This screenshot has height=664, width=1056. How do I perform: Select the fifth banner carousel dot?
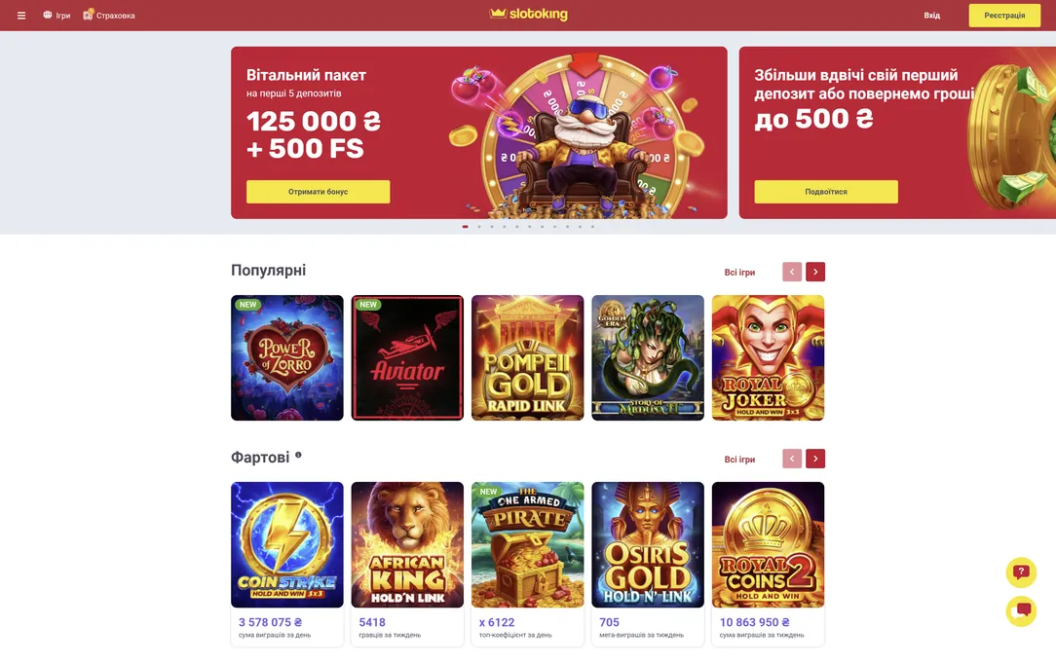[x=516, y=227]
